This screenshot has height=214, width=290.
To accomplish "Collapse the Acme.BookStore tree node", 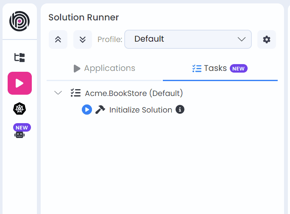I will (x=58, y=93).
